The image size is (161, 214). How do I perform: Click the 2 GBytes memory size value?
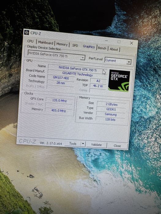click(x=111, y=104)
